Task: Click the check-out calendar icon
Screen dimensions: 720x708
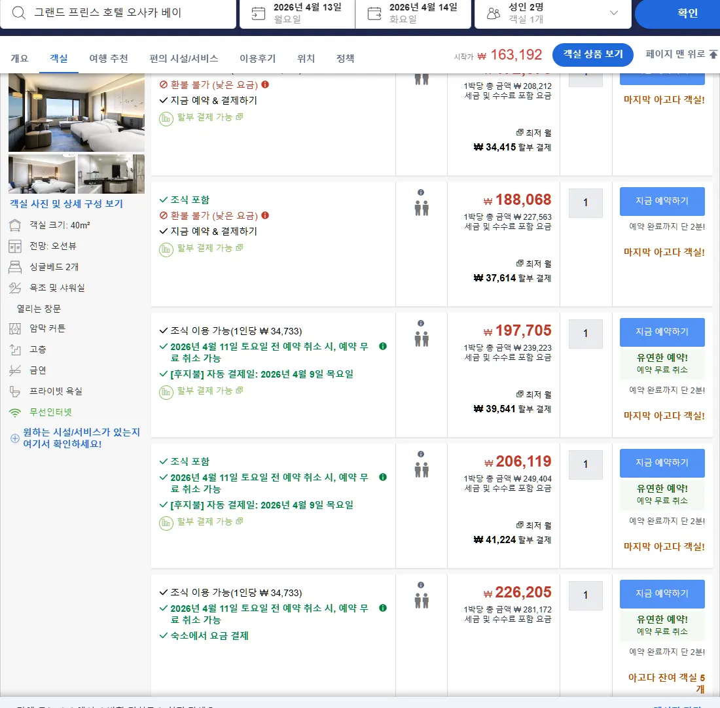Action: (x=374, y=13)
